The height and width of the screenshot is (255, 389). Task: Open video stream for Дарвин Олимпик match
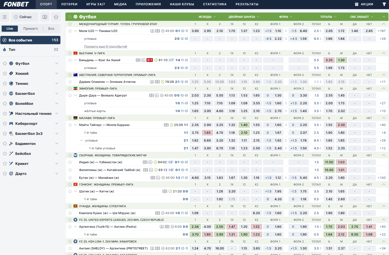pyautogui.click(x=152, y=82)
